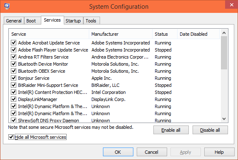Sort by Date Disabled column header

coord(198,34)
